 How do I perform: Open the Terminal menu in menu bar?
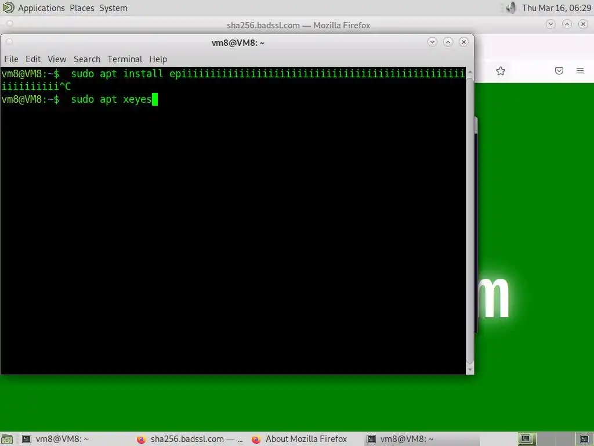point(125,59)
